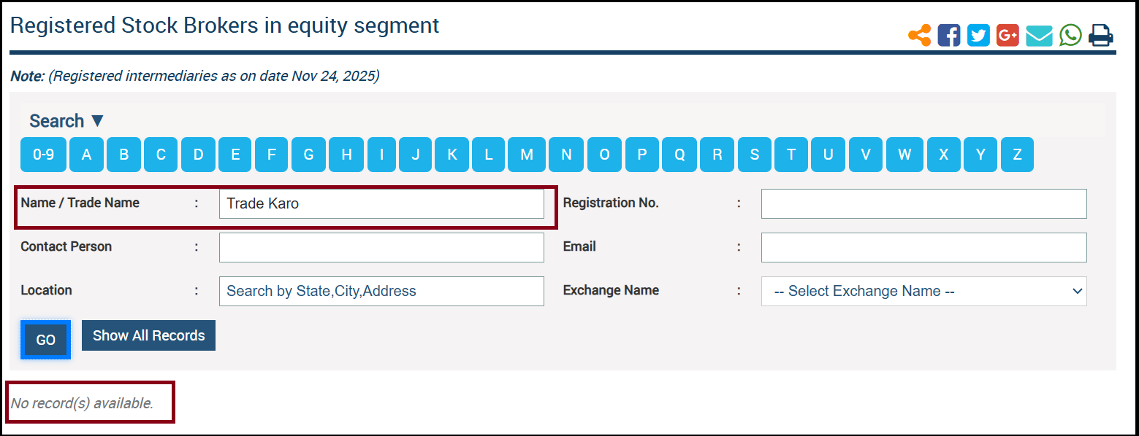Click the Registration No. input box
The image size is (1139, 436).
click(x=923, y=203)
